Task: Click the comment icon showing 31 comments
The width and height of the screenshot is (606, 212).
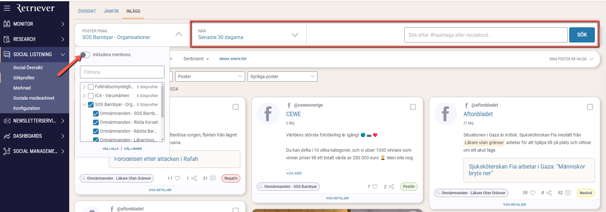Action: (x=213, y=178)
